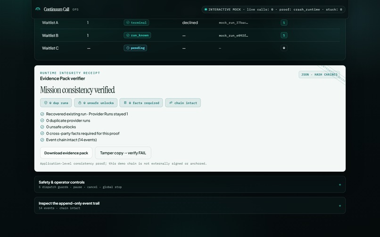380x237 pixels.
Task: Click the 'declined' outcome in Waitlist A
Action: tap(190, 23)
